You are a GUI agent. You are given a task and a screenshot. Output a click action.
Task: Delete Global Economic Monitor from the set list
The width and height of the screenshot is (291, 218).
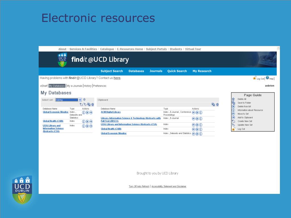click(x=87, y=112)
